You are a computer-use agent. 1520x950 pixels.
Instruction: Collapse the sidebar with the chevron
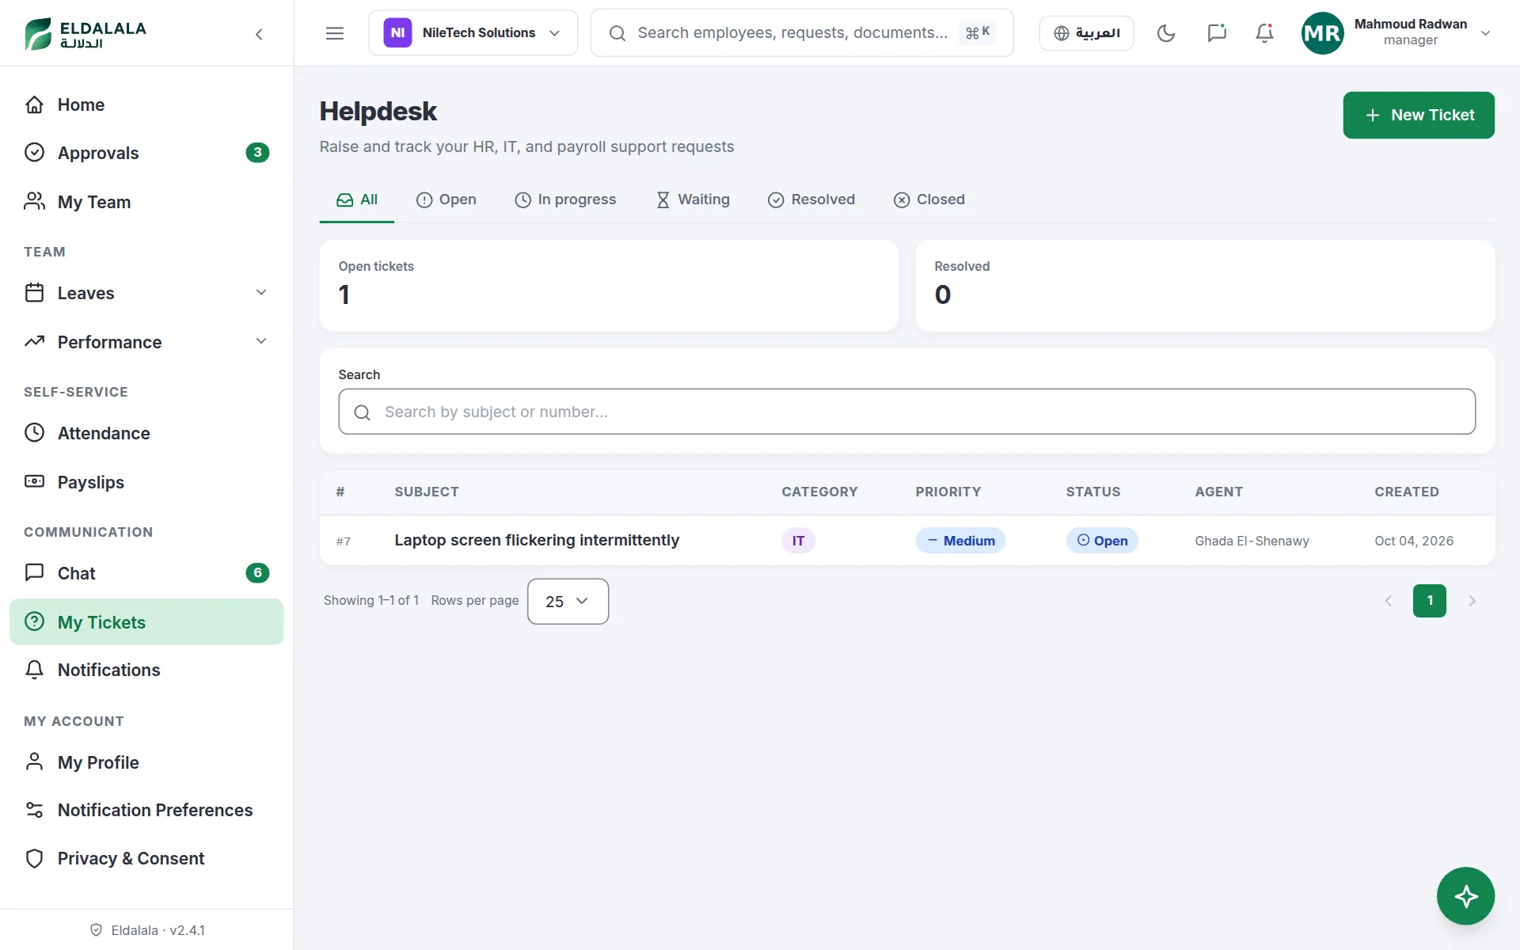[259, 33]
